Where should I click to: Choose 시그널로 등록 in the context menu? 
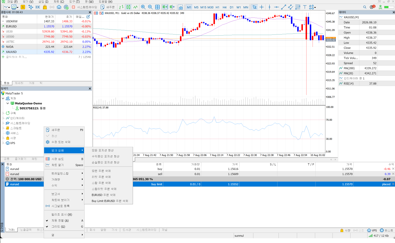(64, 206)
